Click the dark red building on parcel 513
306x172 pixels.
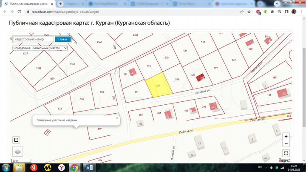click(201, 77)
